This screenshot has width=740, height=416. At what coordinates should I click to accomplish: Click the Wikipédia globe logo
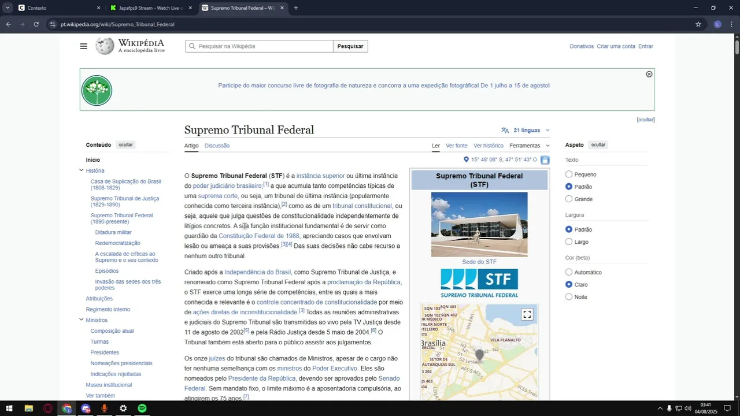pyautogui.click(x=105, y=46)
